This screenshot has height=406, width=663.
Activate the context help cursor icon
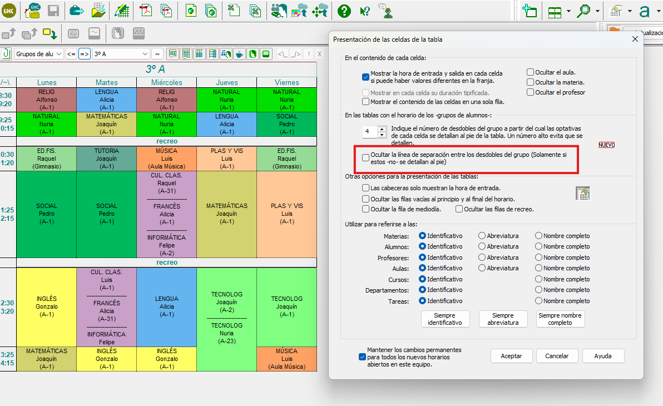(x=365, y=11)
